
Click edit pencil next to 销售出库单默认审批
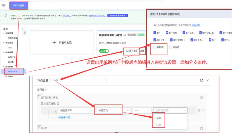tap(125, 35)
